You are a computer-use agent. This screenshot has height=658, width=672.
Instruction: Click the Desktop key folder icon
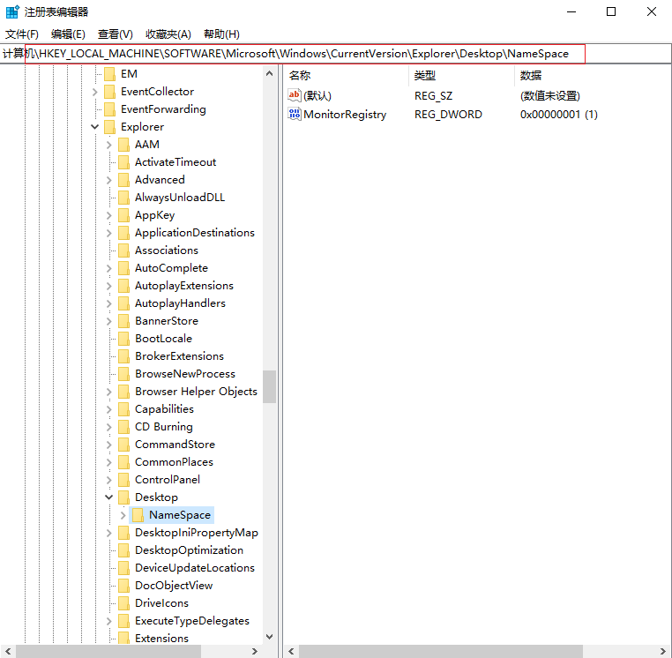123,497
